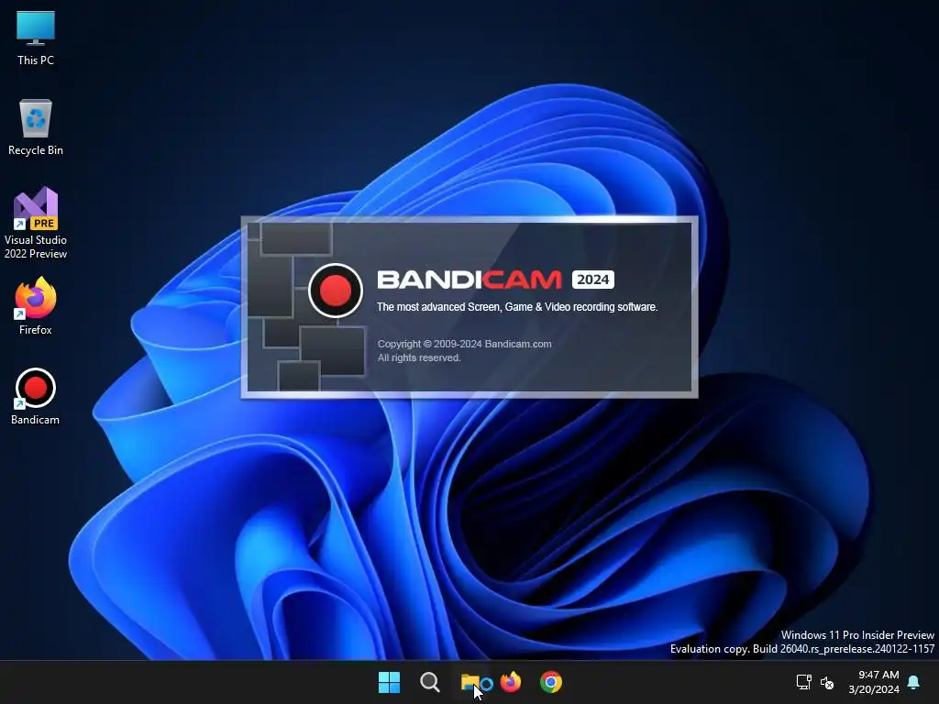This screenshot has height=704, width=939.
Task: Launch Firefox from the taskbar
Action: point(511,682)
